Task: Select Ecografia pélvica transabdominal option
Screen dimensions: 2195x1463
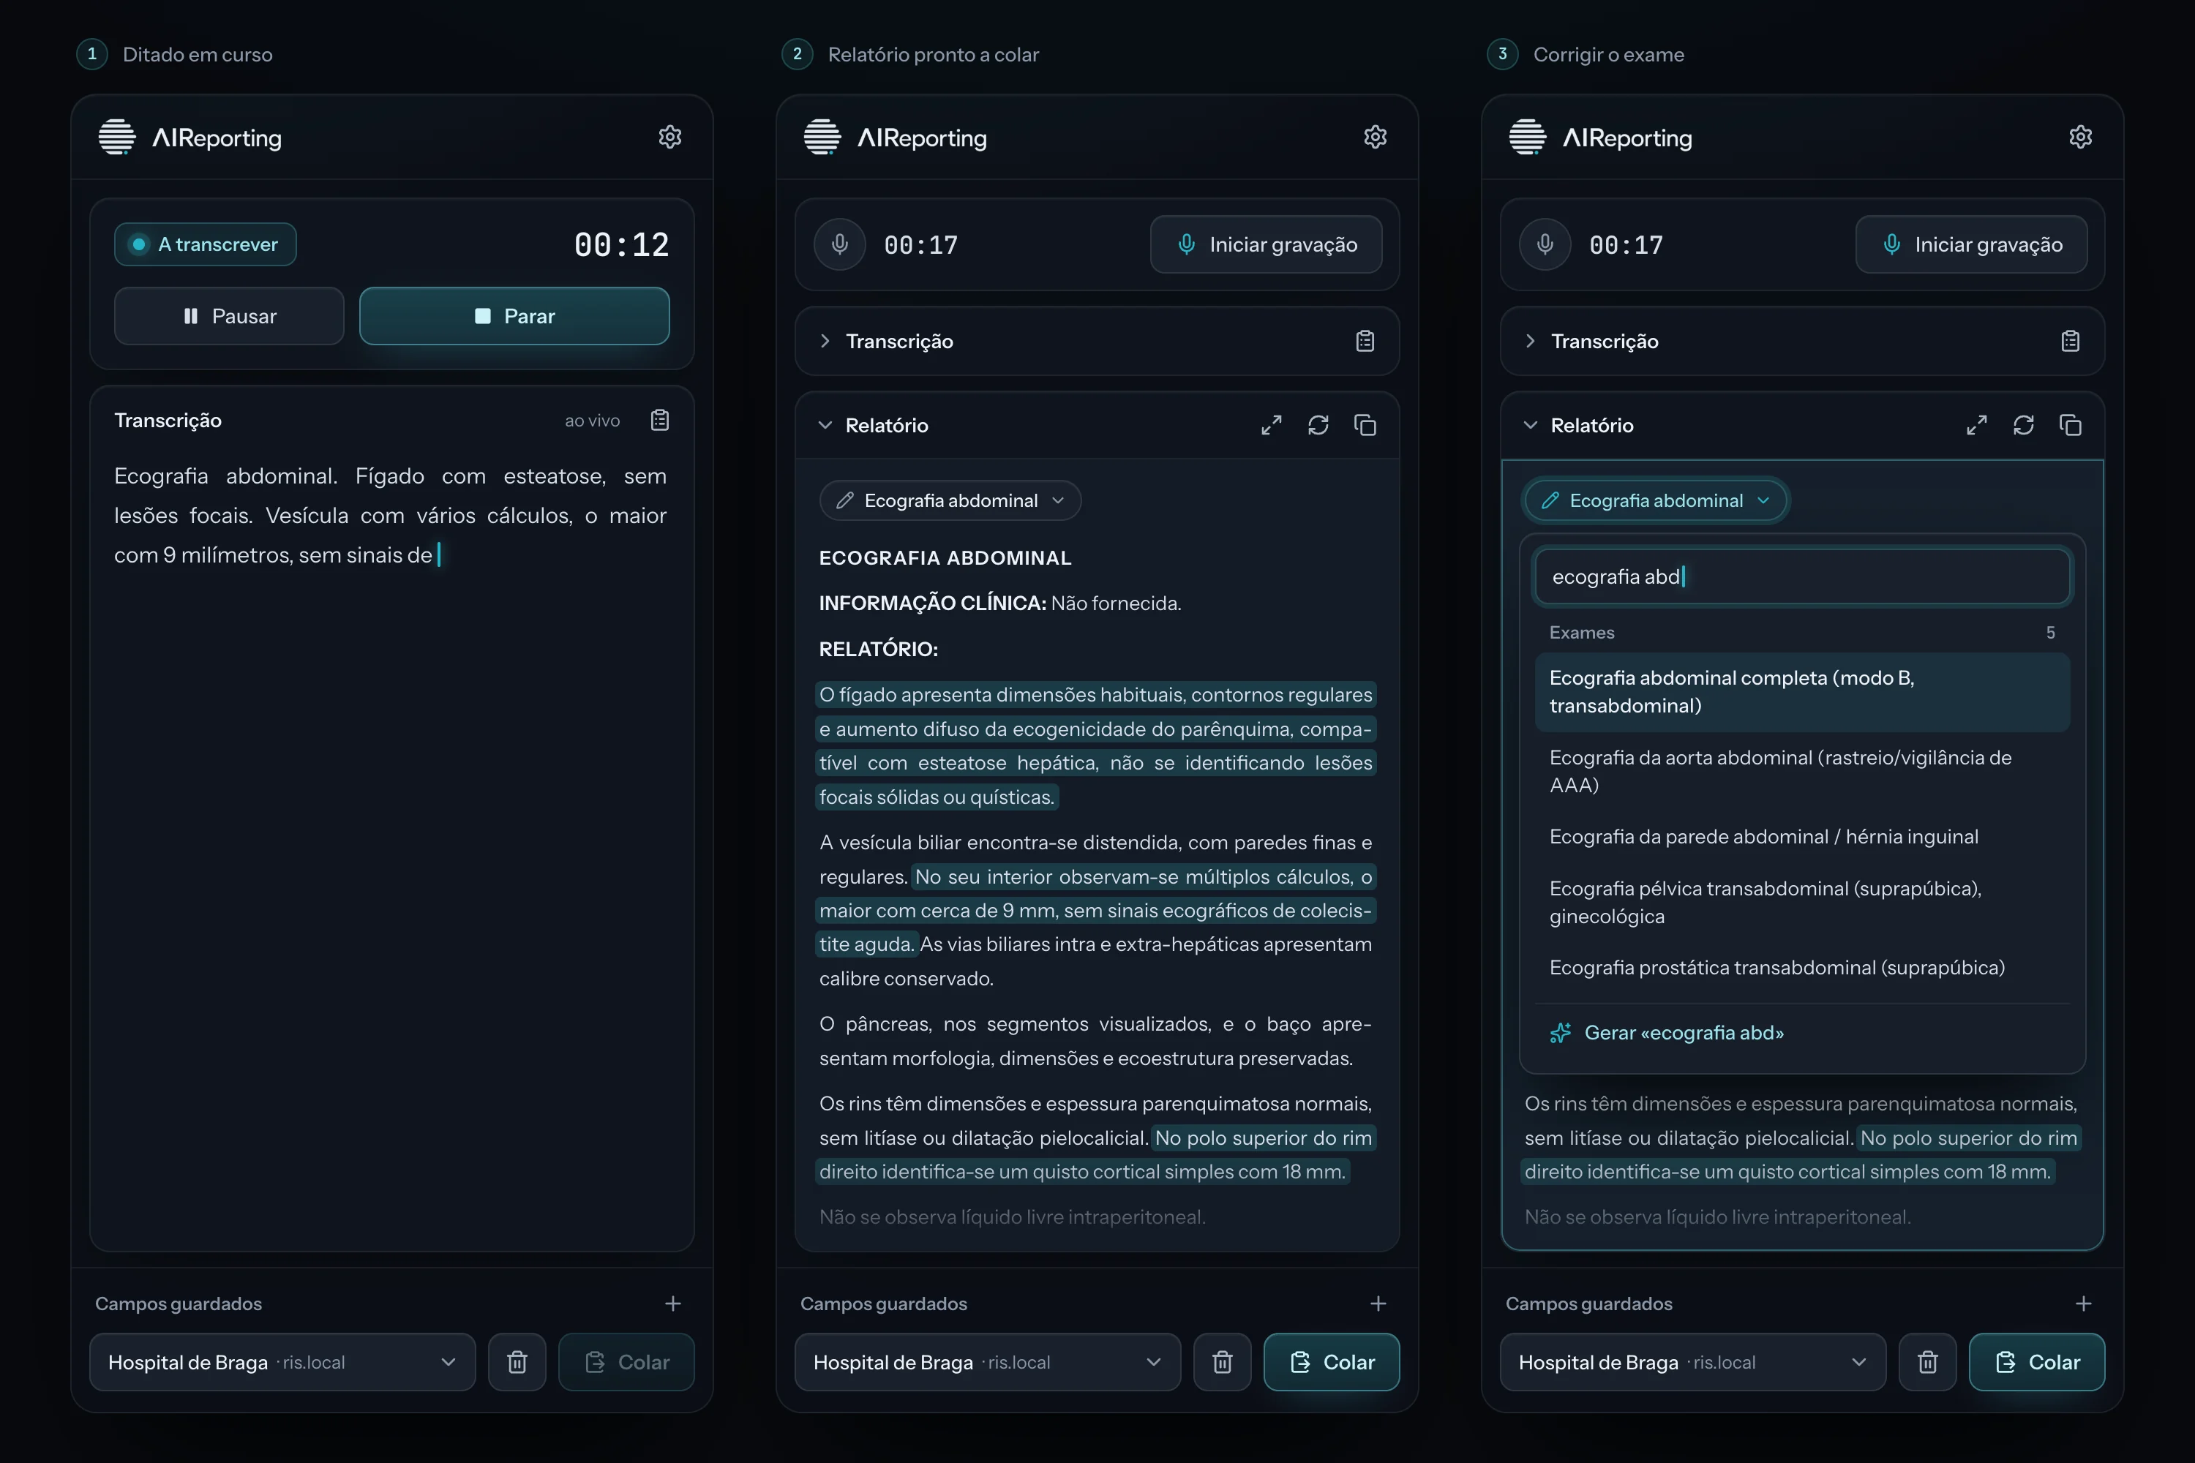Action: [1802, 902]
